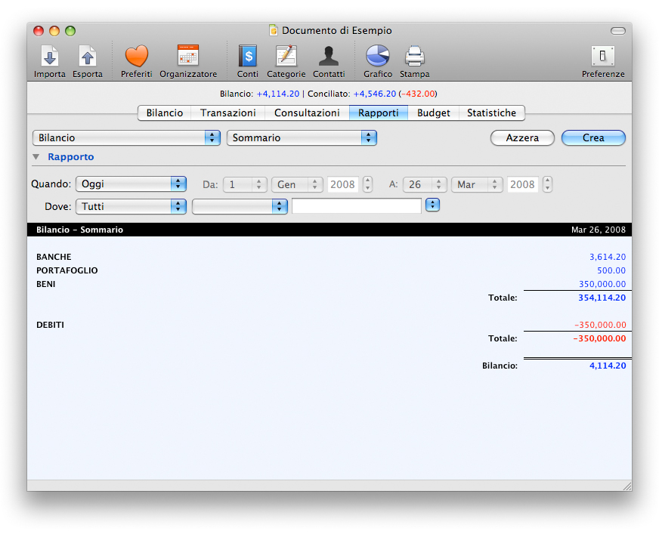Click the Da year stepper arrows
659x537 pixels.
pyautogui.click(x=368, y=184)
